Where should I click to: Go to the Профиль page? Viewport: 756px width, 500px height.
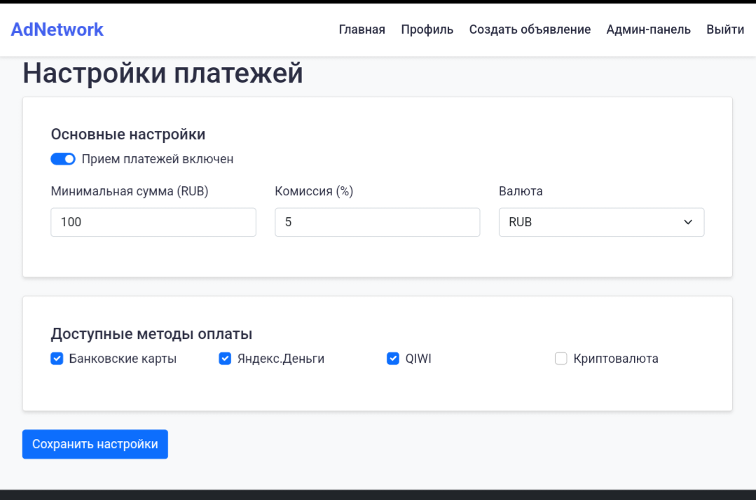(x=427, y=29)
